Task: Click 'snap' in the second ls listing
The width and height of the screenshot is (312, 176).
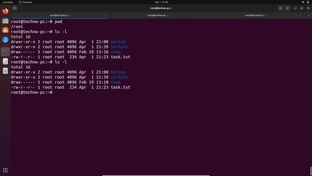Action: coord(116,82)
